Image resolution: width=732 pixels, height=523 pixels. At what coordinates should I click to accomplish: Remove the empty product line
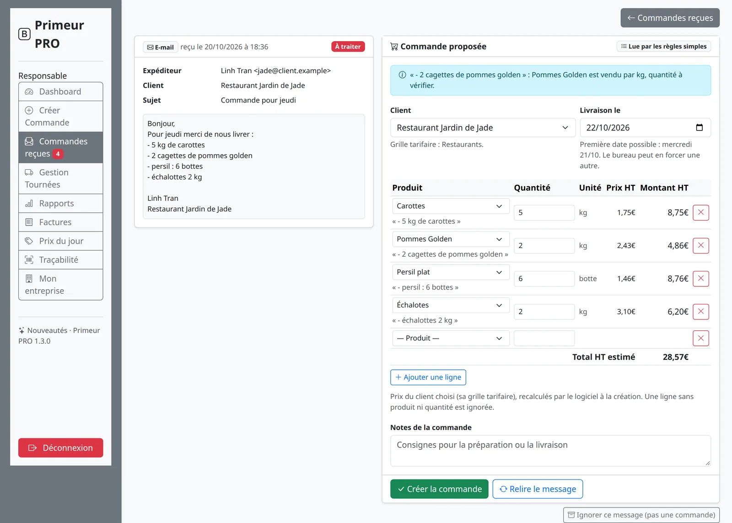pos(700,338)
